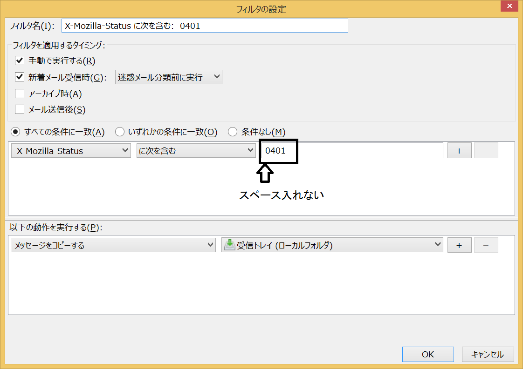Screen dimensions: 523x369
Task: Click the inbox icon in the destination folder dropdown
Action: (229, 245)
